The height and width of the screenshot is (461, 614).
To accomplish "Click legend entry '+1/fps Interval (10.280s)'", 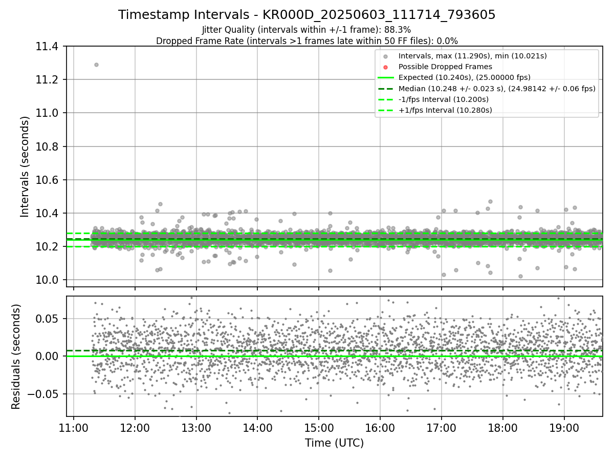I will pos(445,110).
